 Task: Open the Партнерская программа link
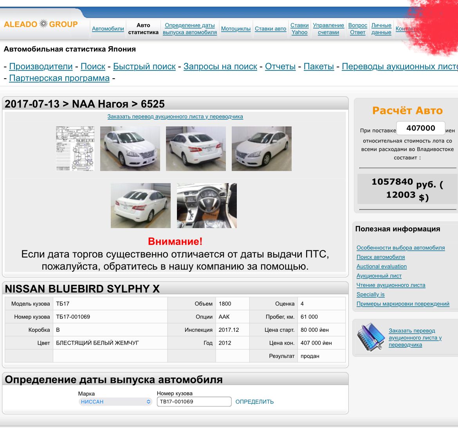59,78
